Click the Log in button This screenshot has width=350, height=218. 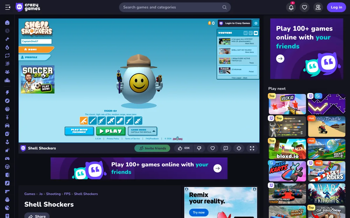coord(336,7)
